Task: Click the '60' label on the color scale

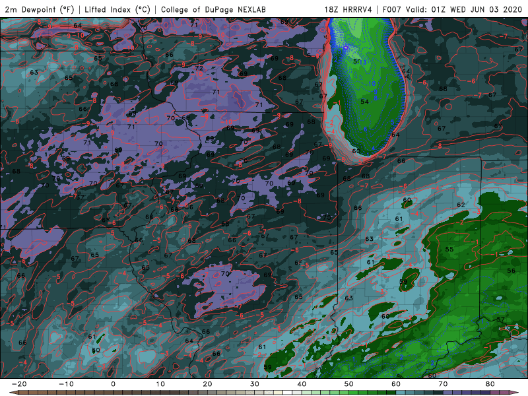Action: click(396, 384)
